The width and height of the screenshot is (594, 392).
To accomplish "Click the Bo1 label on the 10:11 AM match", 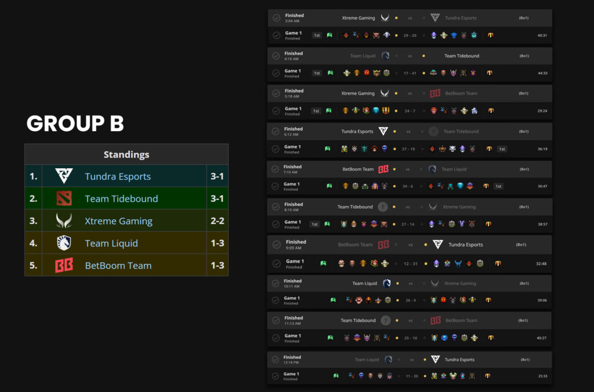I will pos(523,284).
